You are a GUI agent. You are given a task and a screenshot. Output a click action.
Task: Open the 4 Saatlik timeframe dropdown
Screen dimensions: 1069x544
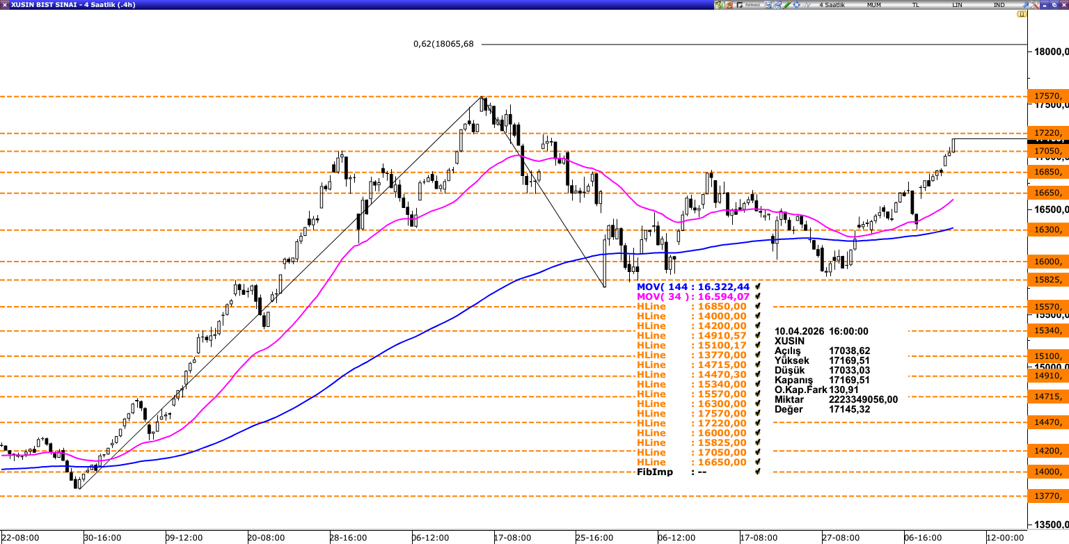pyautogui.click(x=832, y=5)
